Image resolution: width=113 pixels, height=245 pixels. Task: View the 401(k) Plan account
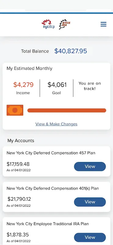90,202
